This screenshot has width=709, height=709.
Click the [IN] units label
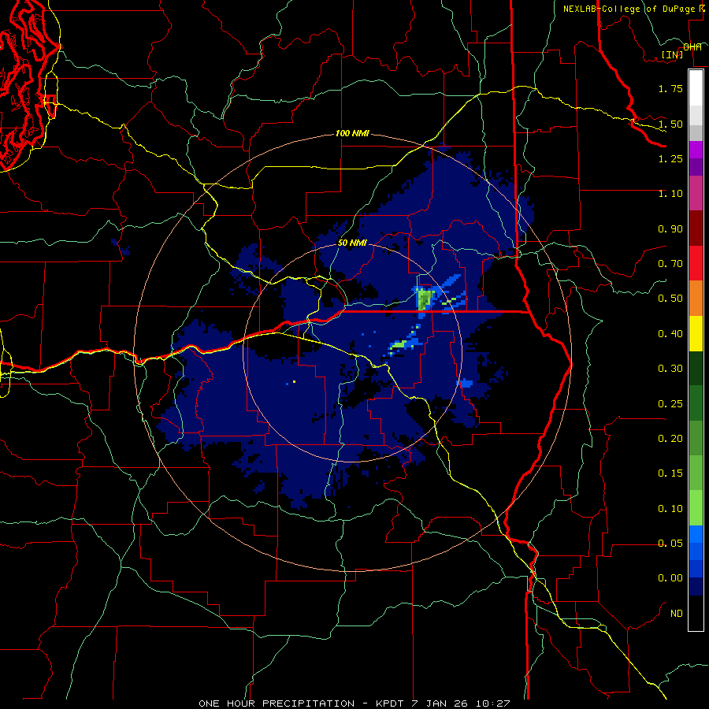pos(673,54)
